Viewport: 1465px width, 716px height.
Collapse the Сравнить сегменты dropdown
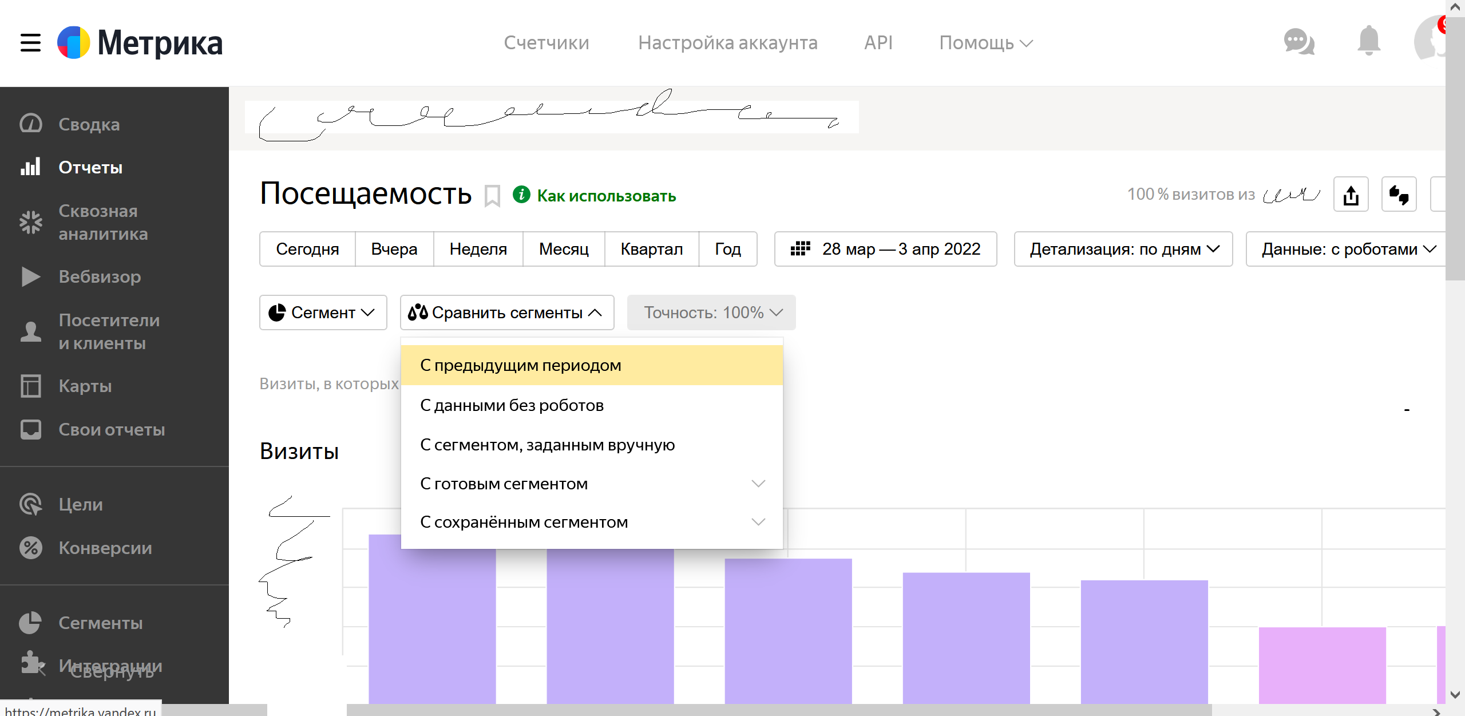(x=507, y=312)
